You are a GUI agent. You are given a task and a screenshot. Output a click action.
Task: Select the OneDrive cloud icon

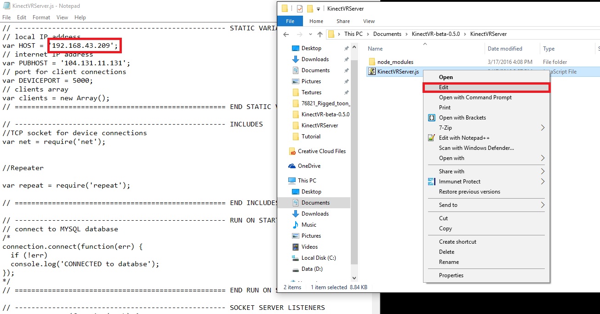click(292, 166)
